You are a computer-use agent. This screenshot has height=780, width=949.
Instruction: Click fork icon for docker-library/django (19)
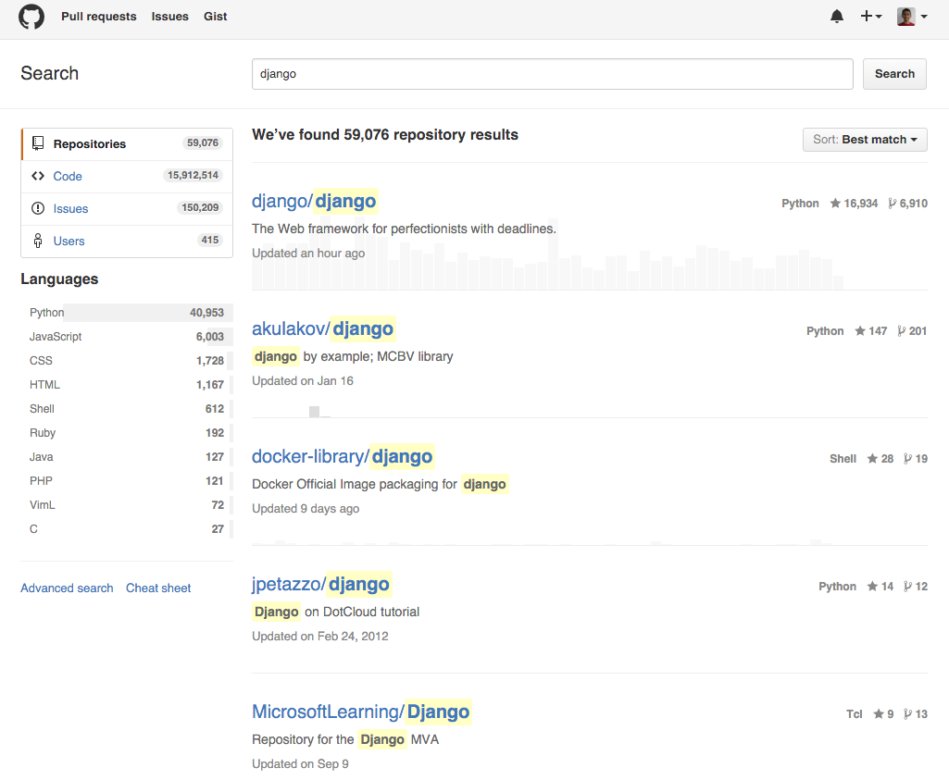click(908, 458)
